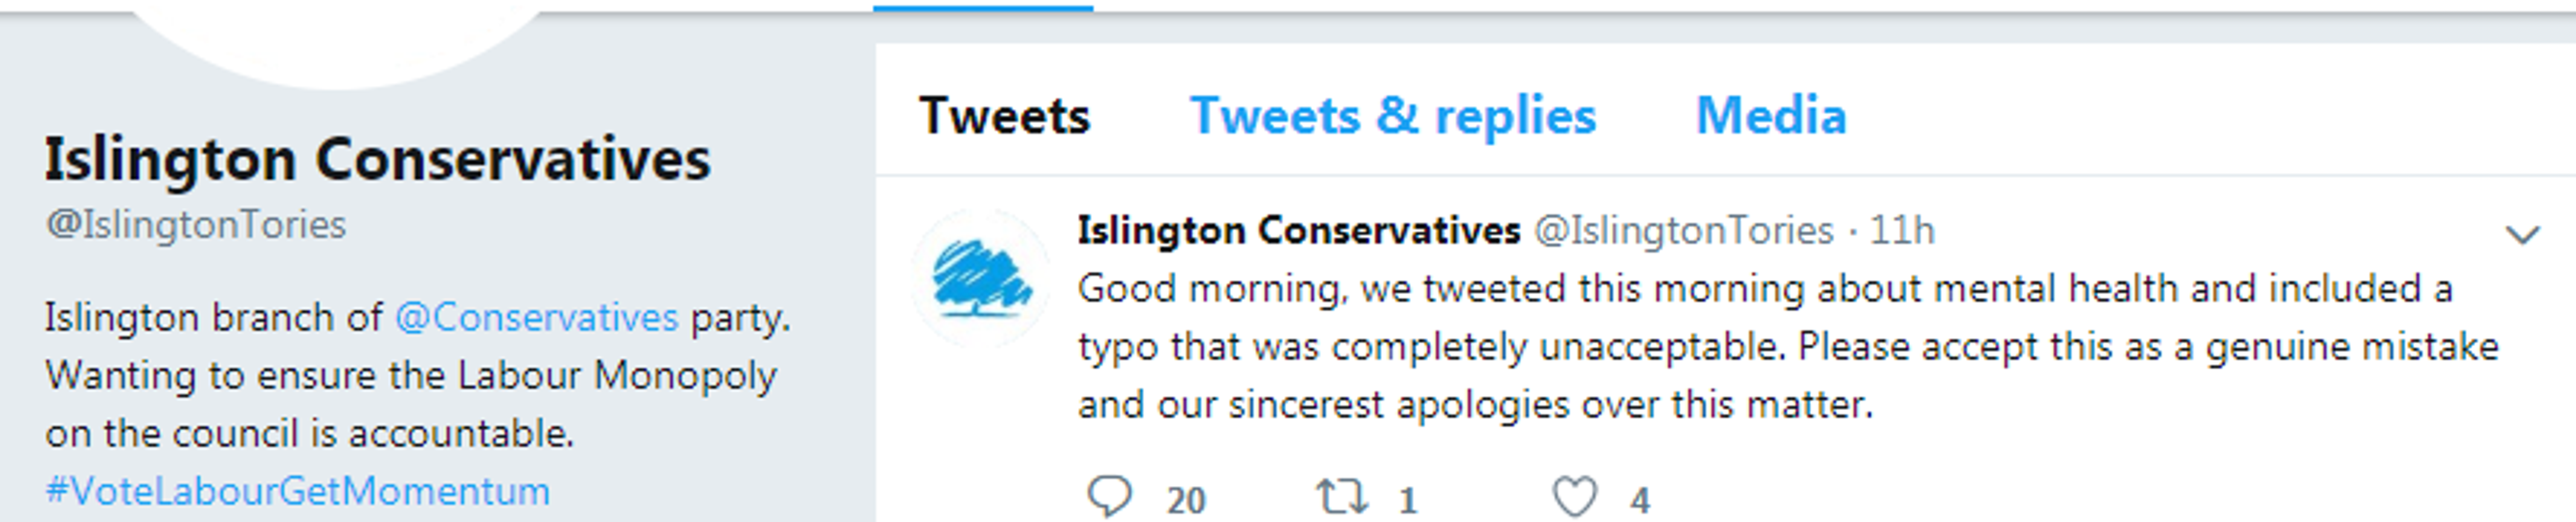This screenshot has width=2576, height=522.
Task: Select the Media tab
Action: point(1771,116)
